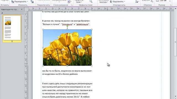This screenshot has height=99, width=177.
Task: Click the Навигация по стр... pane title
Action: pyautogui.click(x=10, y=10)
